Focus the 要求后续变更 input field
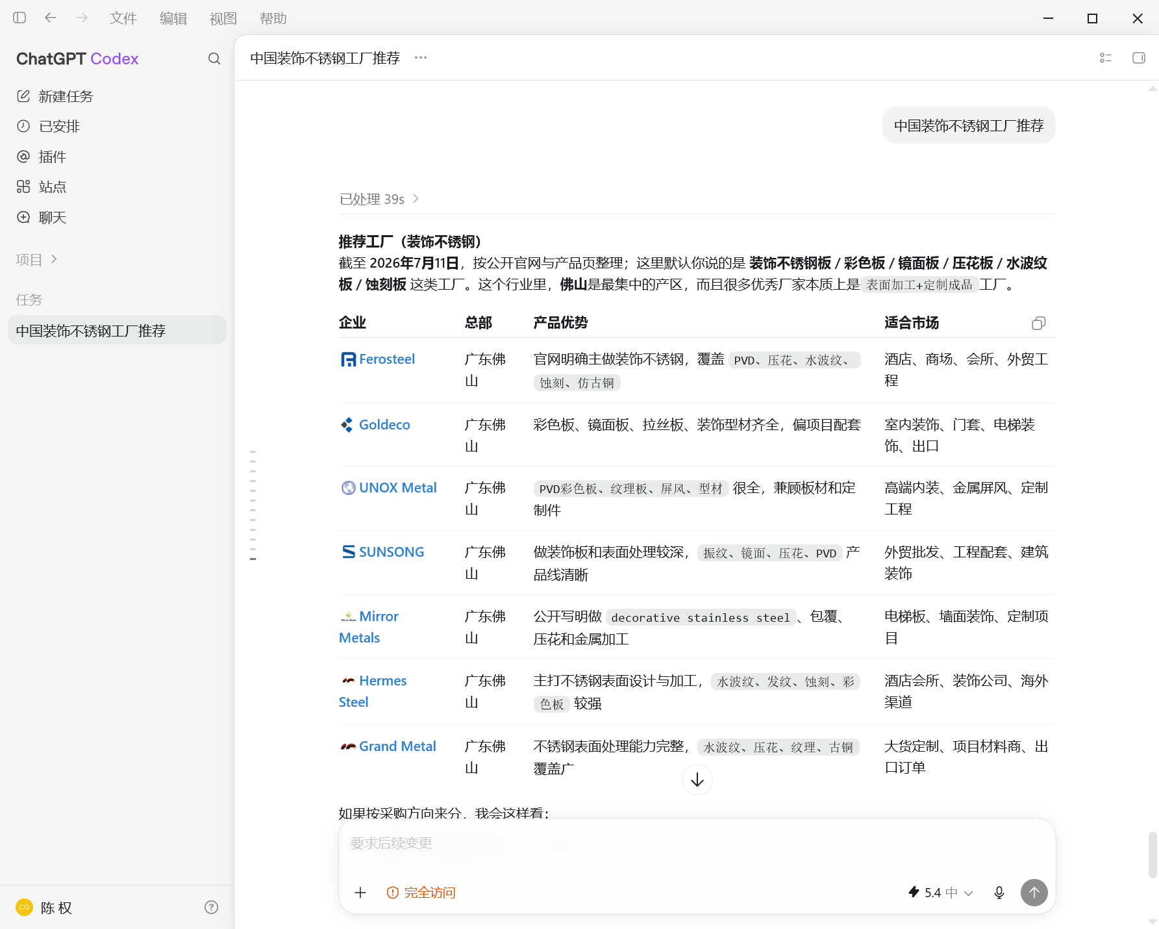Viewport: 1159px width, 929px height. point(697,843)
